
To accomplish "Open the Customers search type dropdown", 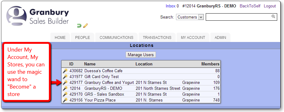I will [x=190, y=17].
